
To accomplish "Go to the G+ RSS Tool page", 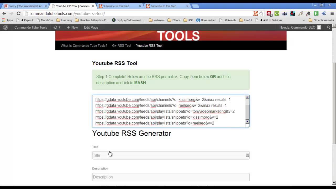I will click(122, 45).
